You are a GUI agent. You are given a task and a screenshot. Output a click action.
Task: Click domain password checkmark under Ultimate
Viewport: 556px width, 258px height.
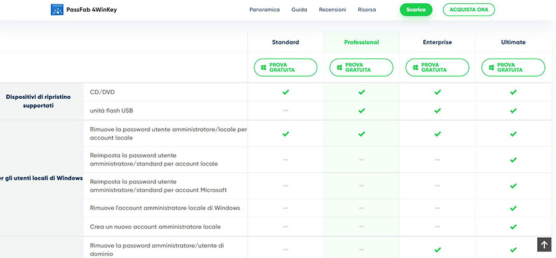pos(513,250)
